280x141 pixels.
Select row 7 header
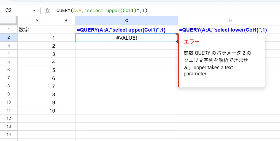(x=9, y=78)
